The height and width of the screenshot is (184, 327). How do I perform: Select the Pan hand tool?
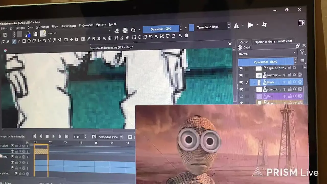[186, 35]
